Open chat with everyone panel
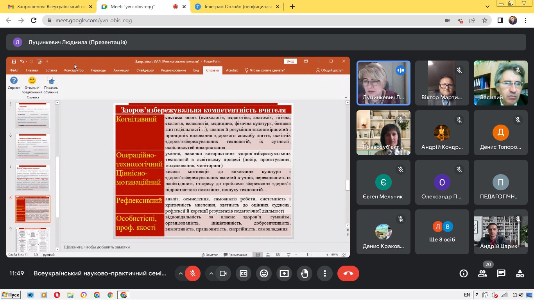Image resolution: width=534 pixels, height=300 pixels. (501, 273)
